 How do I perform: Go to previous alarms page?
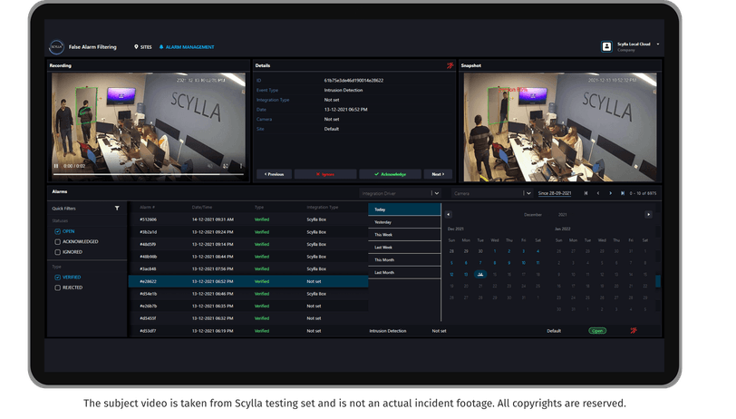tap(598, 193)
